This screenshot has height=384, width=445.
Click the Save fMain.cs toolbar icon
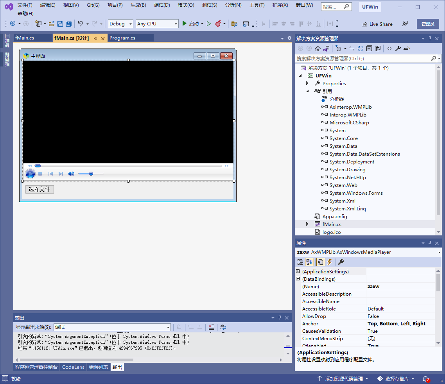click(x=60, y=24)
